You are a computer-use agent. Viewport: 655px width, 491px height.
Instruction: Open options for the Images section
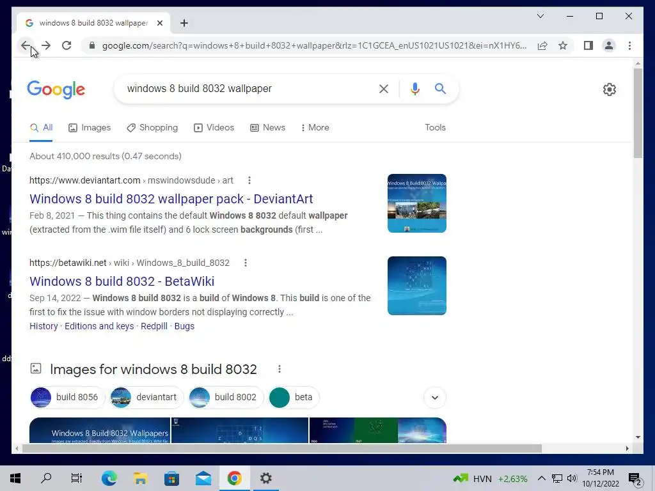(279, 369)
